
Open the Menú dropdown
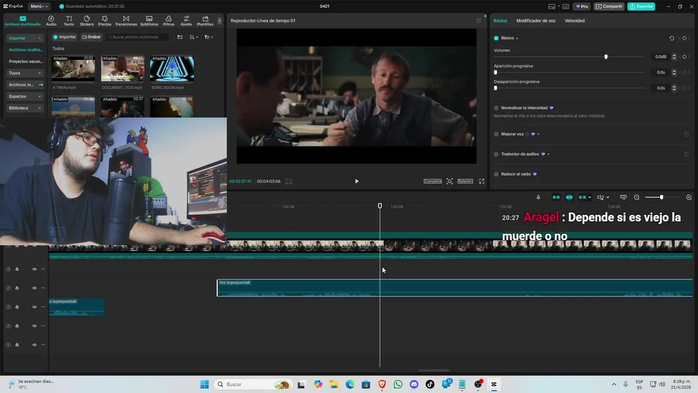tap(39, 7)
